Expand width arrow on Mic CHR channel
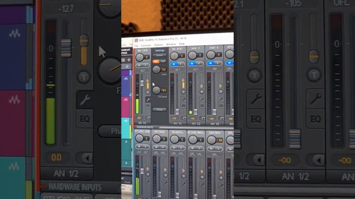This screenshot has height=199, width=355. pyautogui.click(x=149, y=118)
